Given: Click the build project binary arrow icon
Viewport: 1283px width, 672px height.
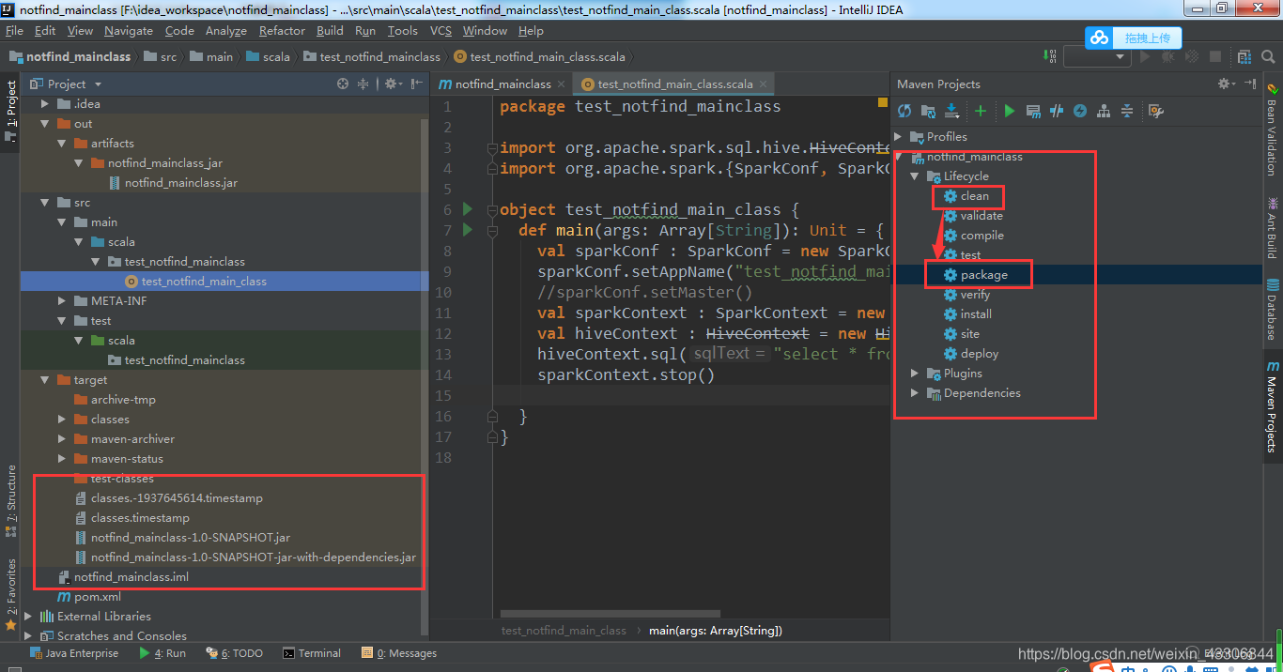Looking at the screenshot, I should (x=1050, y=56).
